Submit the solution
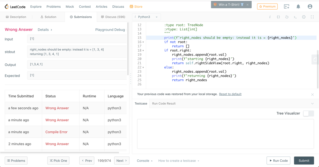The width and height of the screenshot is (319, 167). pyautogui.click(x=304, y=161)
